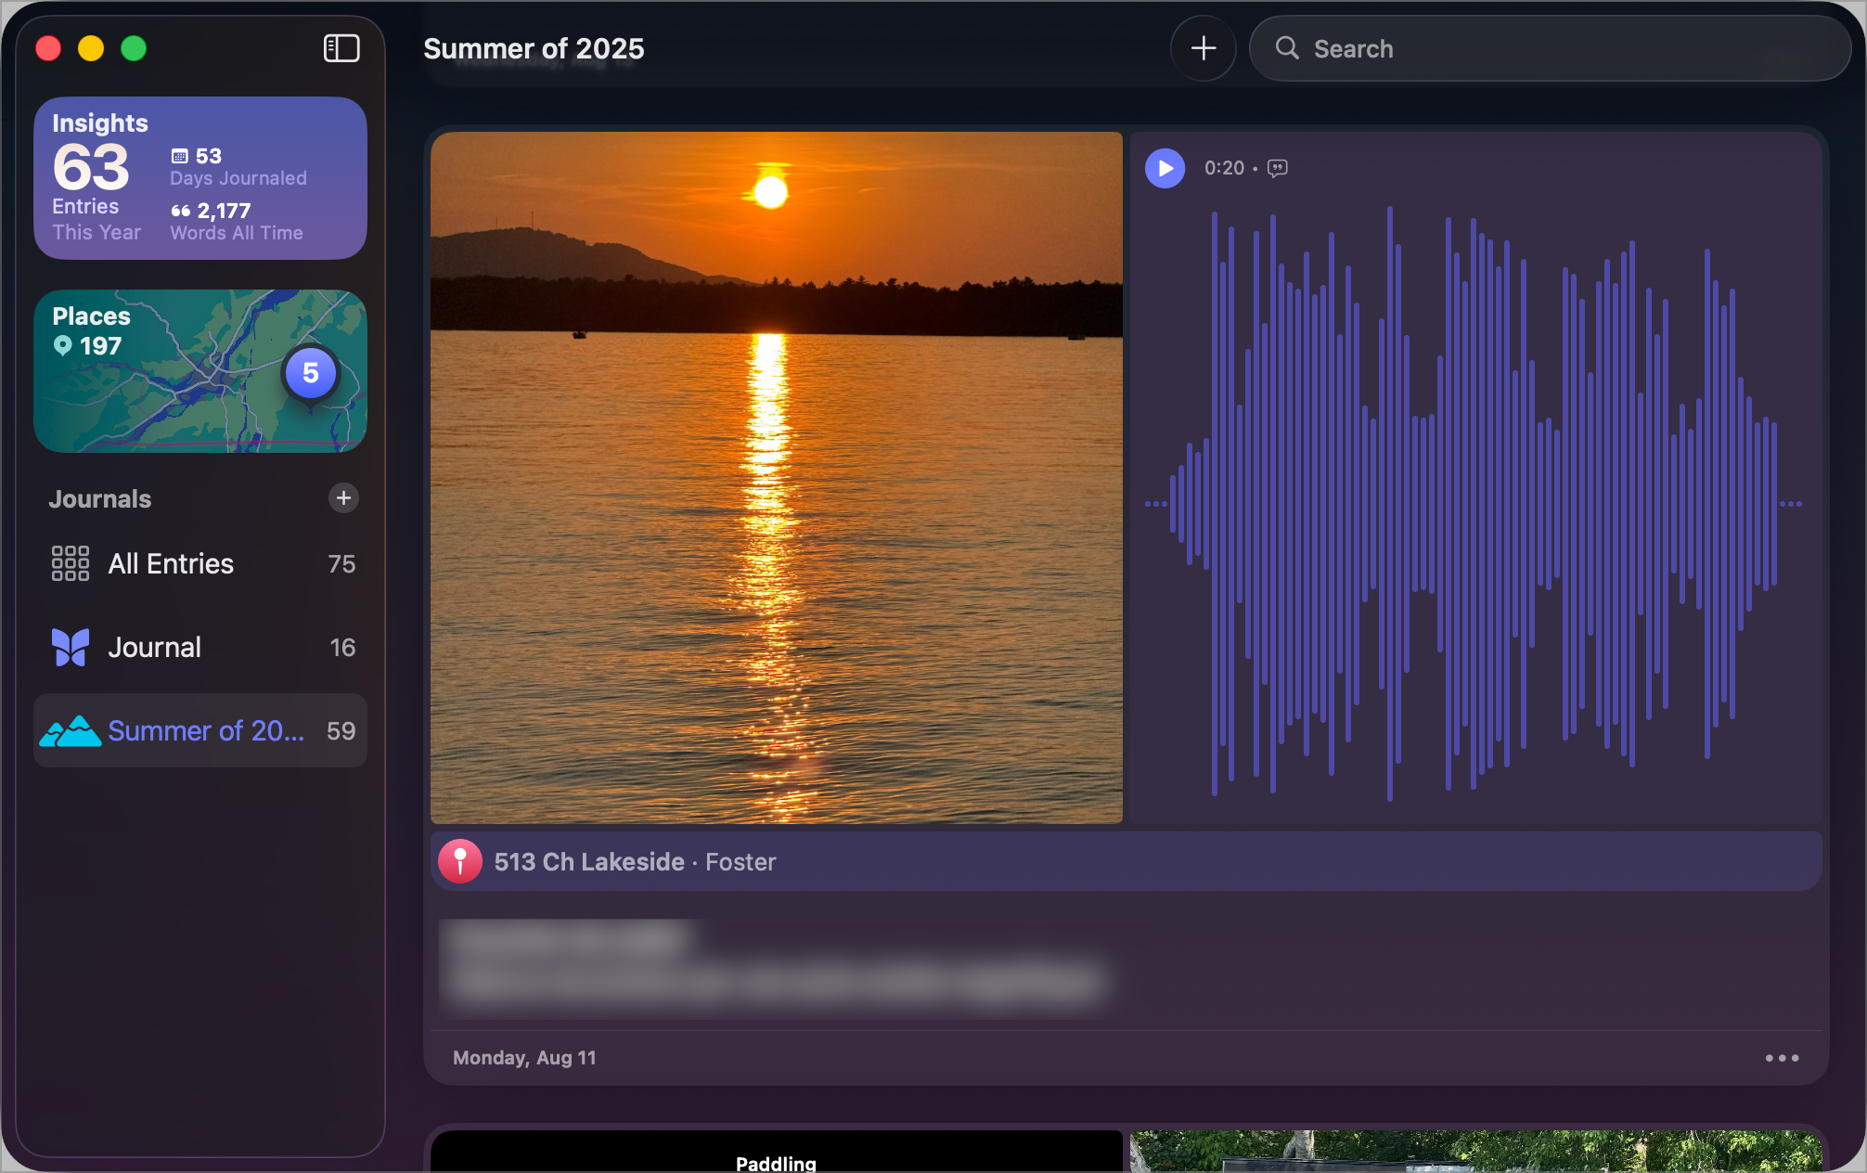Click the magnifying glass icon in the search bar

pos(1287,47)
